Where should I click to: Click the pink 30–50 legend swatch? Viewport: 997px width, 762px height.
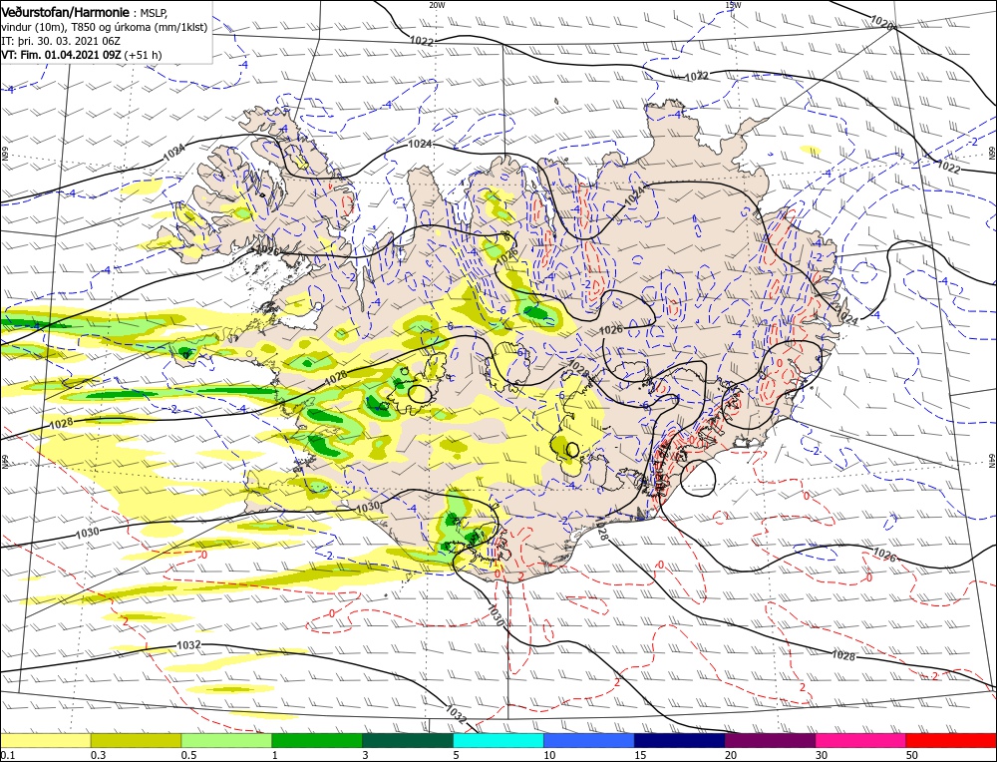tap(861, 740)
